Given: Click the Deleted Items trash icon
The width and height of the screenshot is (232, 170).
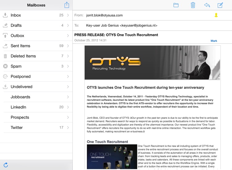Looking at the screenshot, I should 5,56.
